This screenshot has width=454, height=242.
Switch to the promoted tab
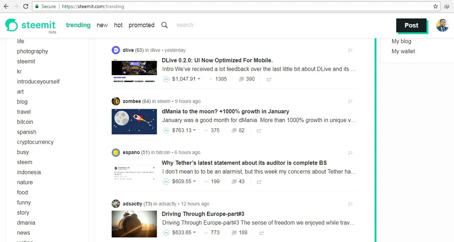(x=142, y=25)
